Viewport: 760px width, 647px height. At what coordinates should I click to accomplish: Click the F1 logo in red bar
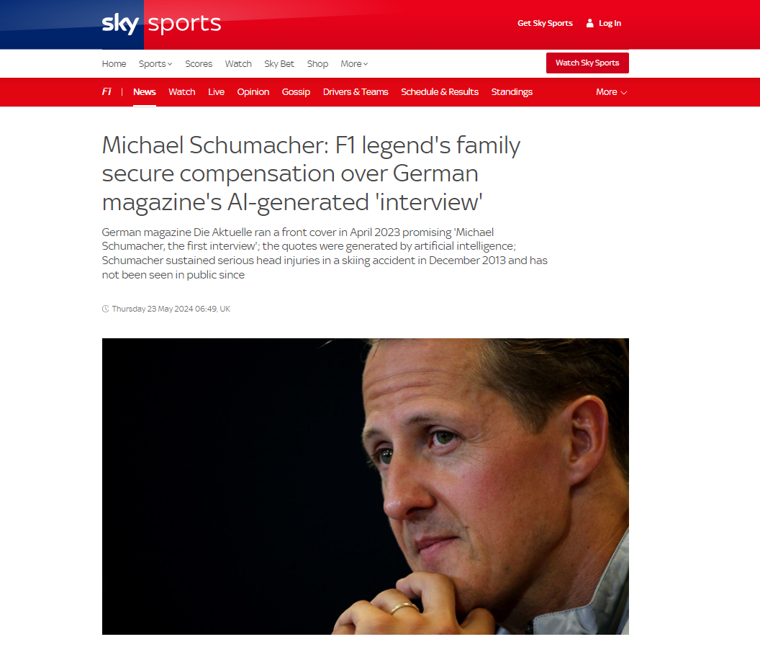tap(107, 91)
